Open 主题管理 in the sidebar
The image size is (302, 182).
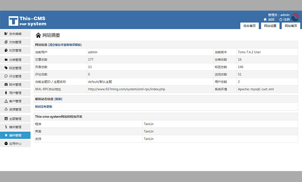15,119
